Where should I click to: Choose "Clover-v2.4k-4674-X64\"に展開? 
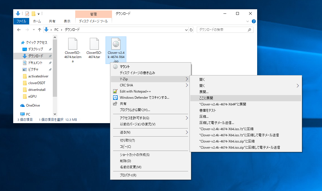point(246,104)
